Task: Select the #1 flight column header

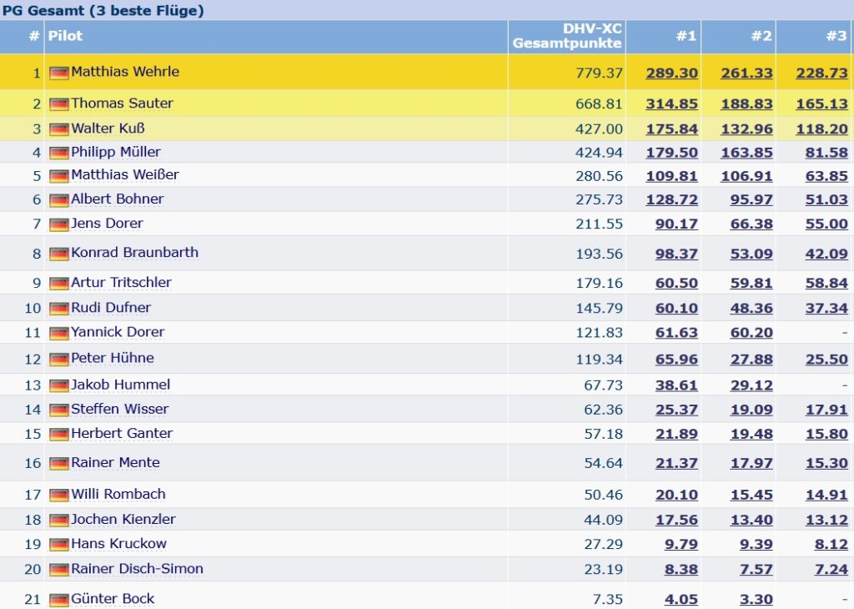Action: [686, 36]
